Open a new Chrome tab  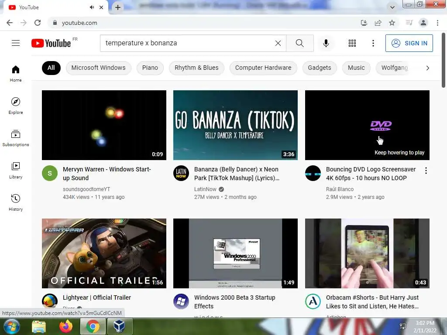coord(118,7)
